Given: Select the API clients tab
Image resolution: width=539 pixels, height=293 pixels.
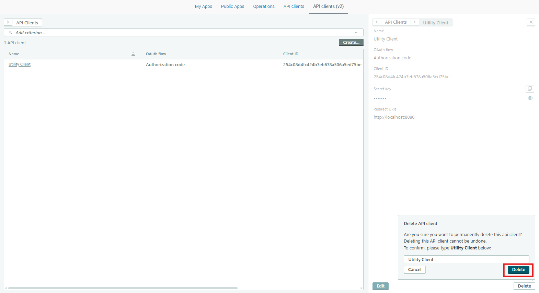Looking at the screenshot, I should pyautogui.click(x=294, y=7).
